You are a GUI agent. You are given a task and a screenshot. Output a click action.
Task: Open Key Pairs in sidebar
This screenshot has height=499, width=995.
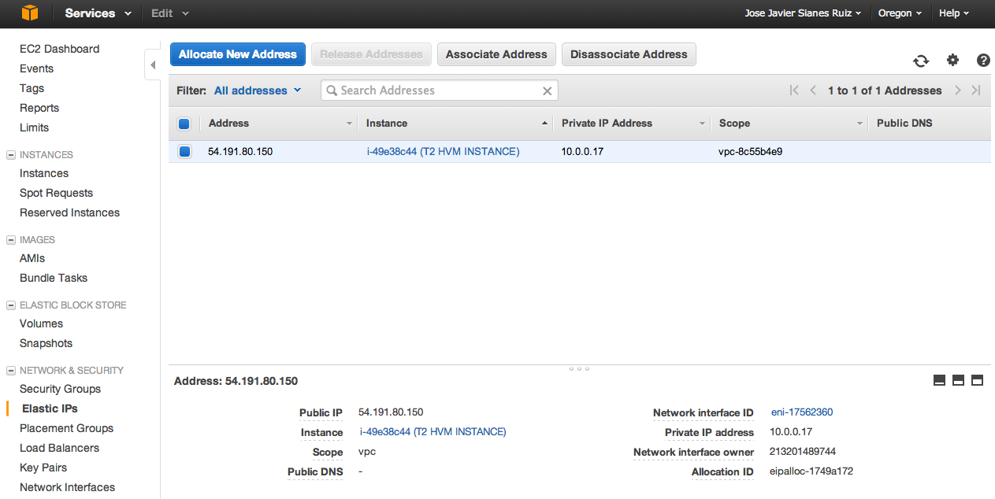tap(43, 468)
